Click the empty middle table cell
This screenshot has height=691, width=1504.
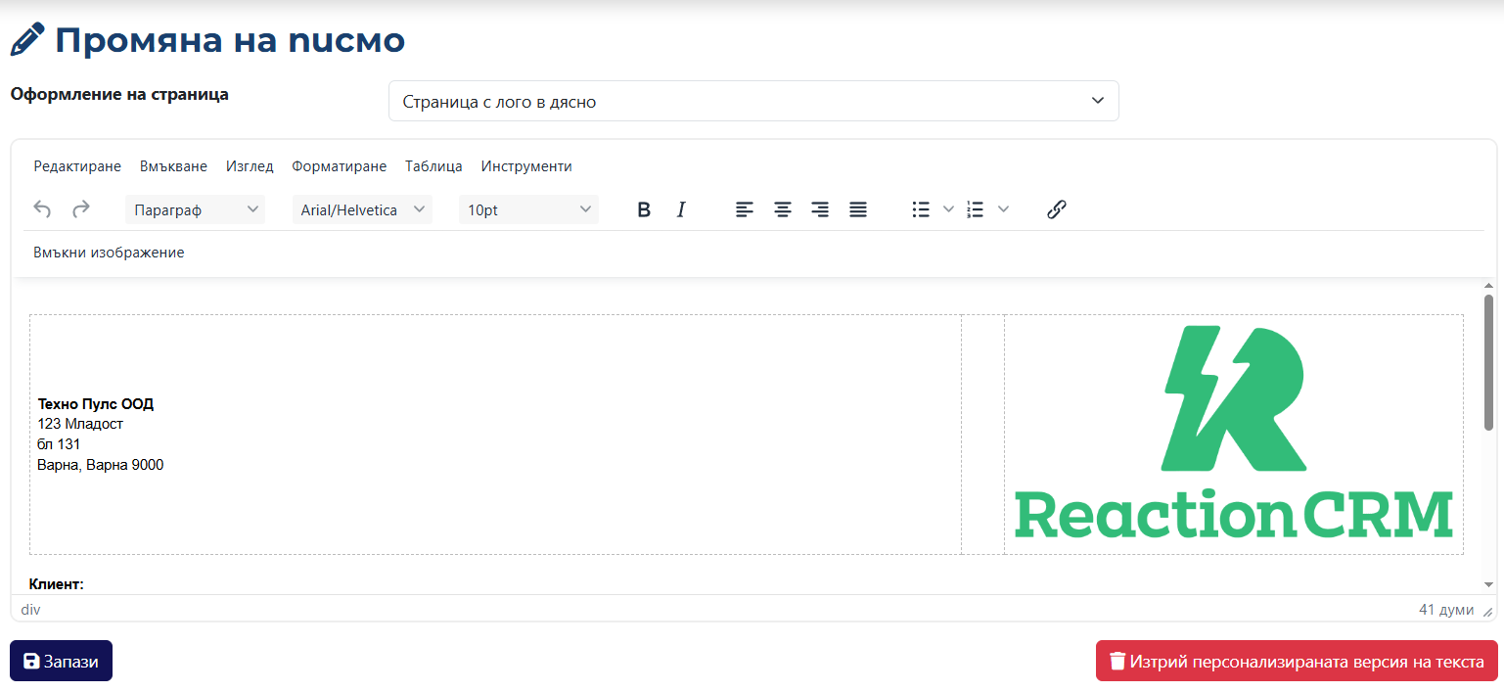[x=982, y=435]
